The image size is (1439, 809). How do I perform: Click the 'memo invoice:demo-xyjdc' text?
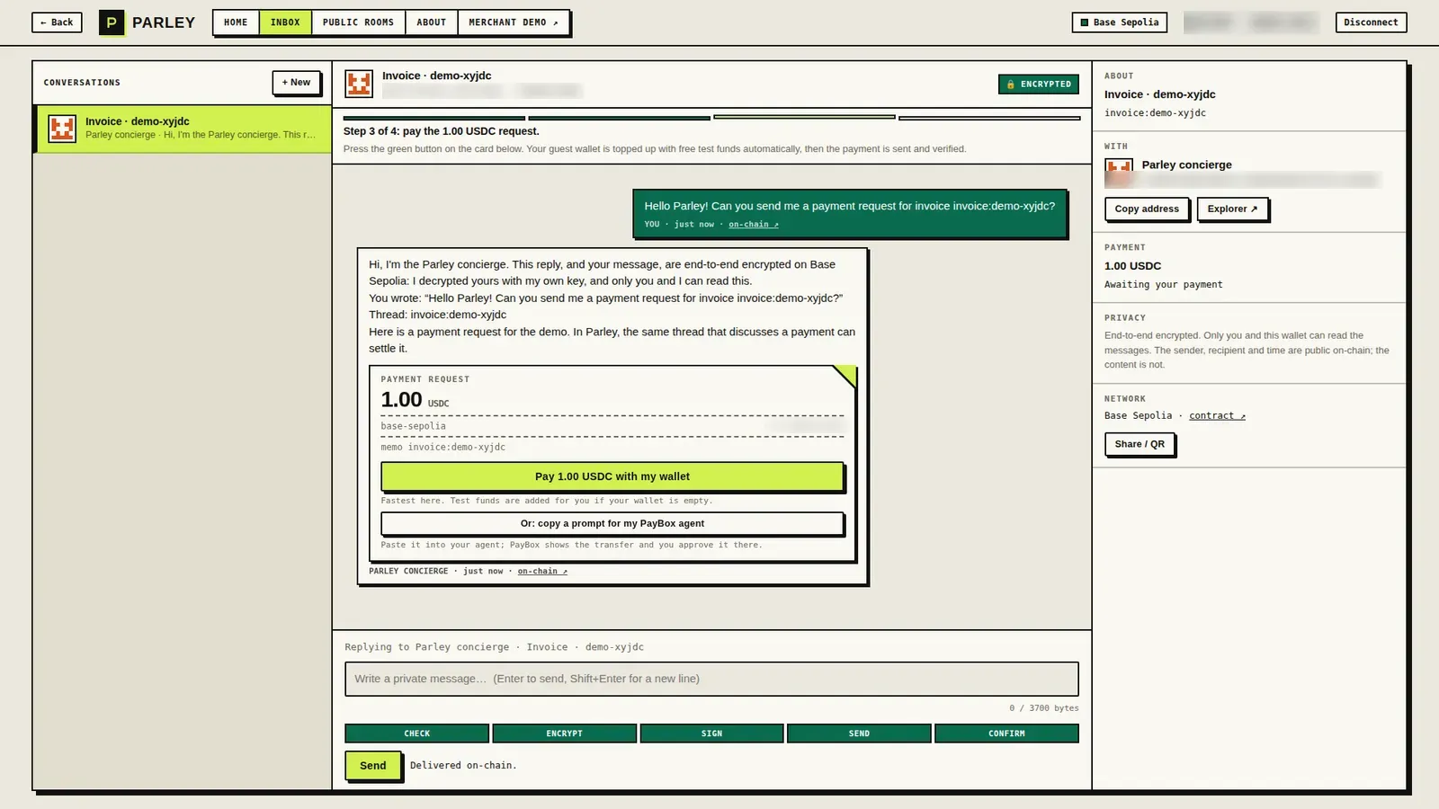pyautogui.click(x=442, y=448)
